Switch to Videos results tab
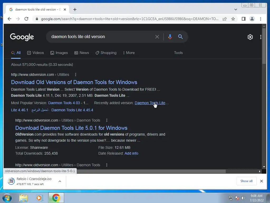 pyautogui.click(x=36, y=53)
